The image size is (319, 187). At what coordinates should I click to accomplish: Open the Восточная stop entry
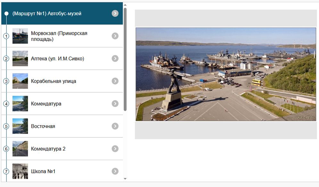tap(43, 126)
